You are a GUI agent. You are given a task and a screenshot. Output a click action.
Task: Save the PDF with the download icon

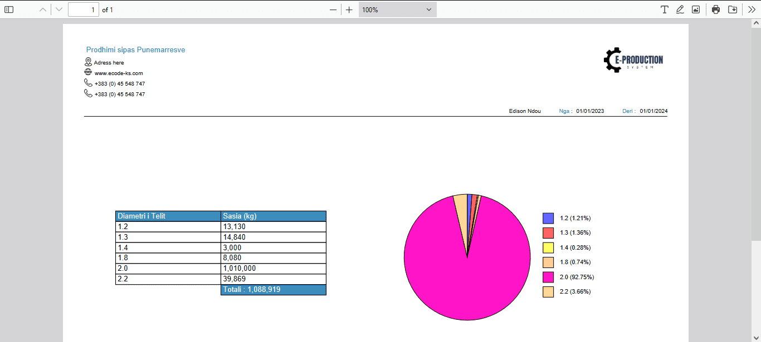[733, 9]
